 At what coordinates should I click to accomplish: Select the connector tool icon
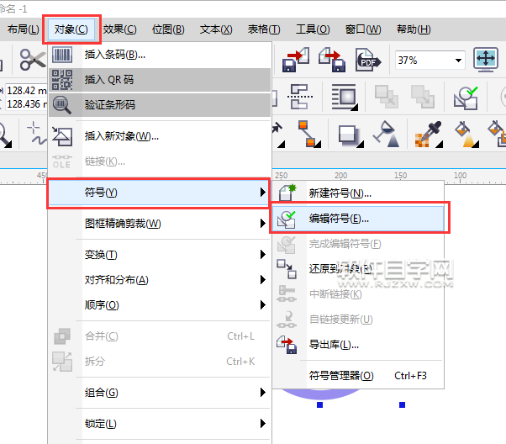point(308,134)
